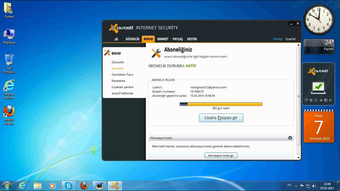Select Karantina in the sidebar
This screenshot has width=340, height=191.
118,81
